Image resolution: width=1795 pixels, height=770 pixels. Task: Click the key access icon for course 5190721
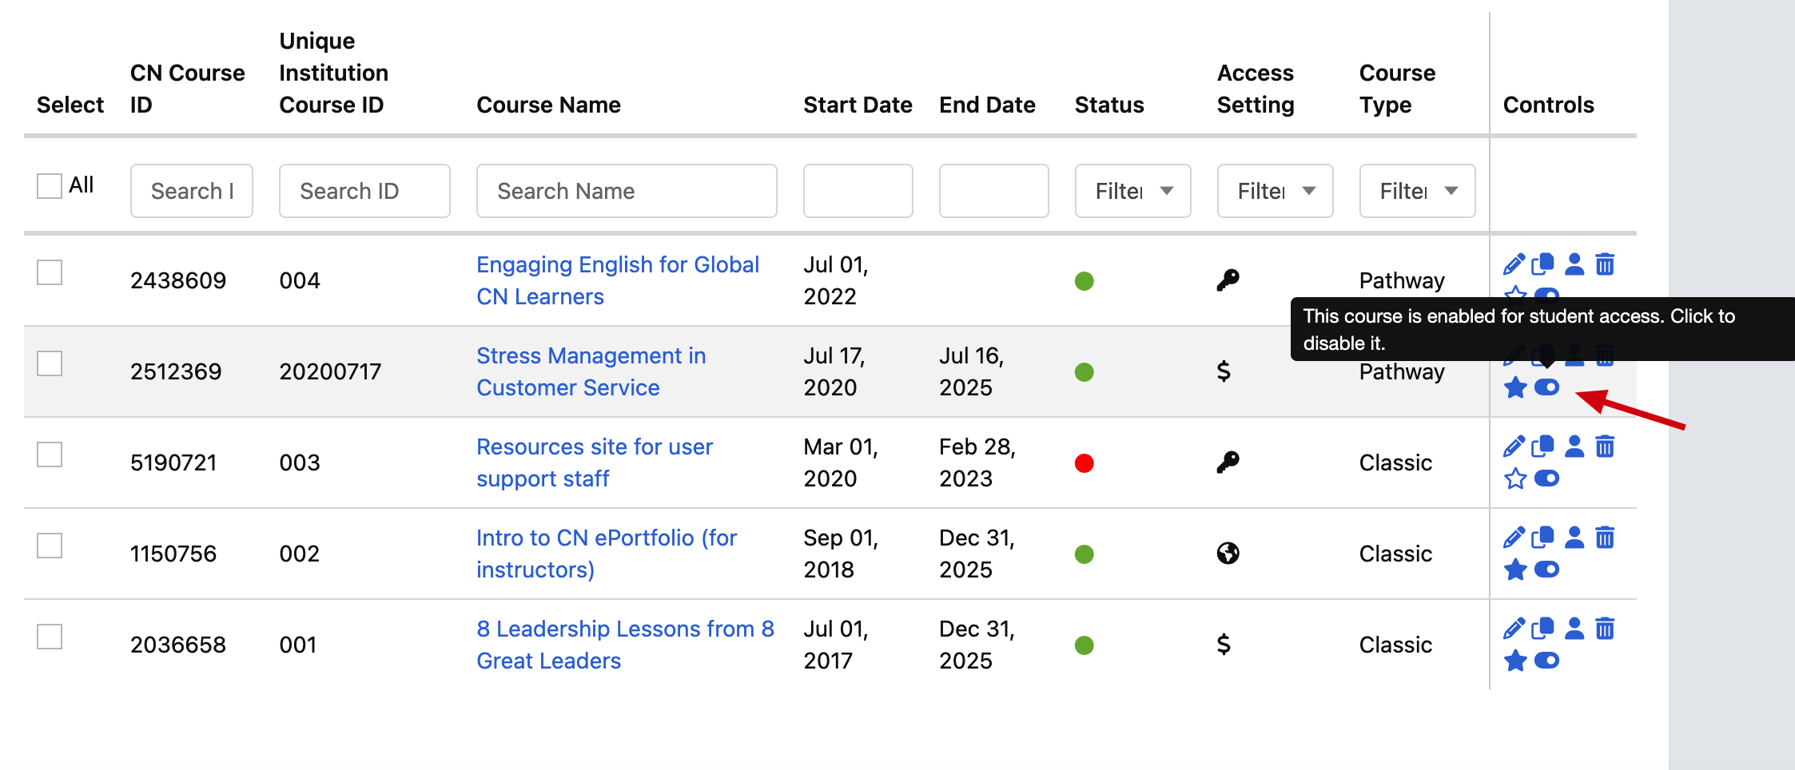click(1228, 462)
